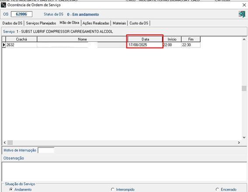Select the Andamento radio button
The height and width of the screenshot is (192, 248).
coord(11,189)
